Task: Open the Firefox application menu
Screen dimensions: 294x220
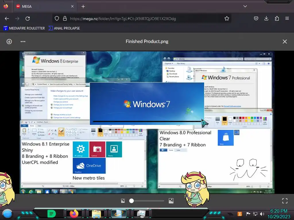Action: (287, 18)
